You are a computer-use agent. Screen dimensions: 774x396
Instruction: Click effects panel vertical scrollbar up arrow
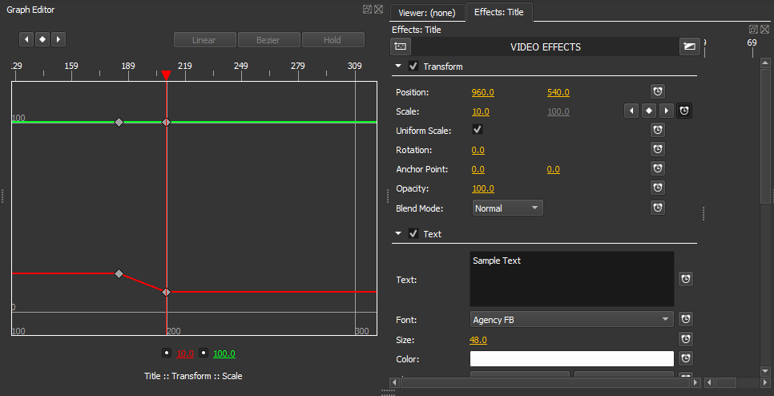click(x=766, y=63)
